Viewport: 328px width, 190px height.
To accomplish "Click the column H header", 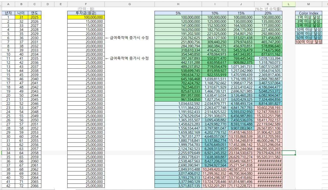I will click(x=178, y=4).
